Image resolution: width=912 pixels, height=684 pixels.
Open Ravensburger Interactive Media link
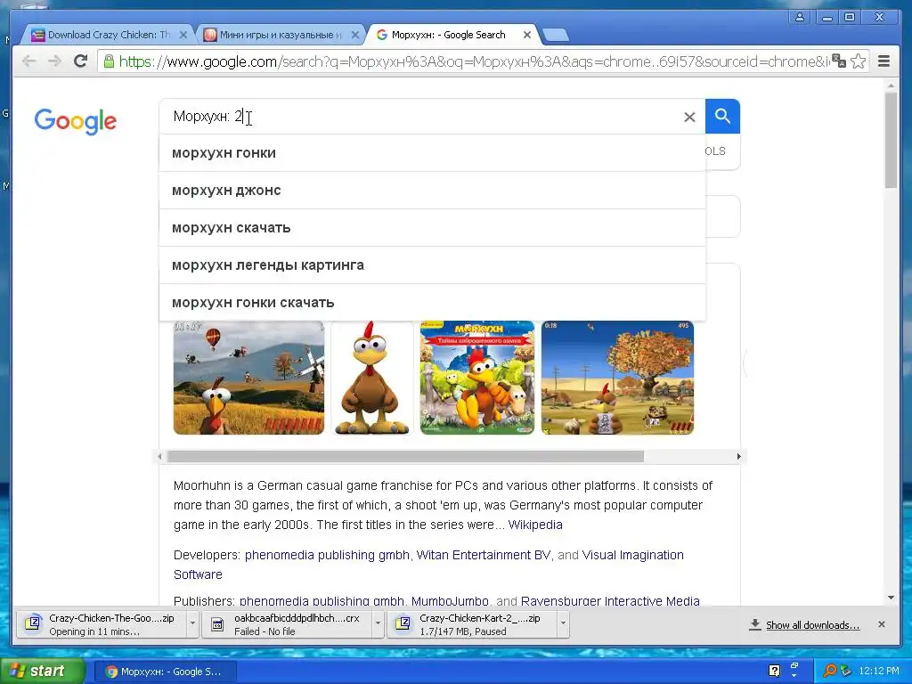point(610,601)
